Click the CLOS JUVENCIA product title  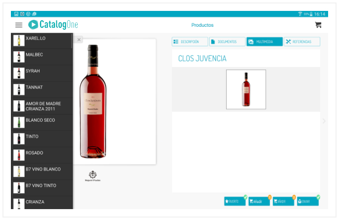coord(202,58)
